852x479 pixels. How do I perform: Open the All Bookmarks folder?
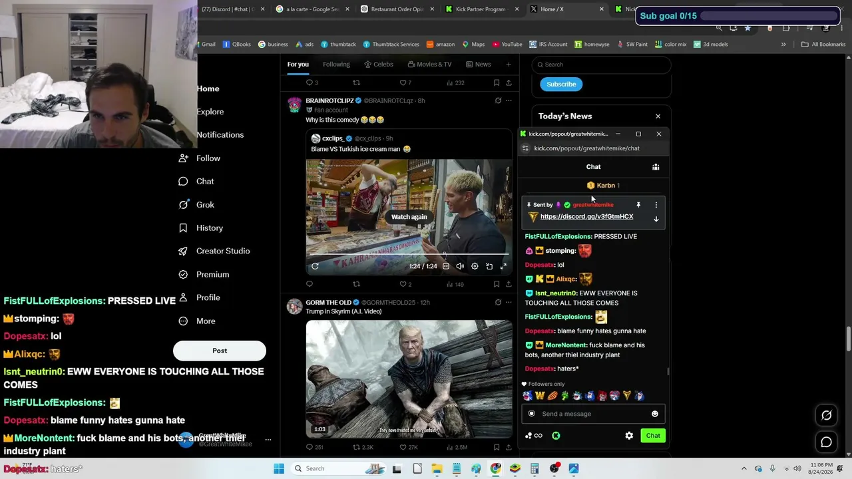tap(823, 45)
